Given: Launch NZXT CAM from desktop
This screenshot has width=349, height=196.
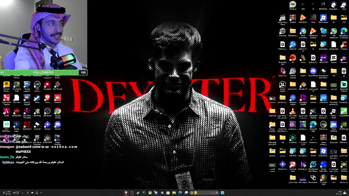Looking at the screenshot, I should [x=323, y=59].
